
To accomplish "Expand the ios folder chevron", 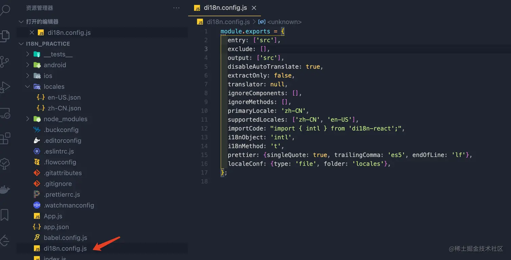I will pyautogui.click(x=28, y=76).
